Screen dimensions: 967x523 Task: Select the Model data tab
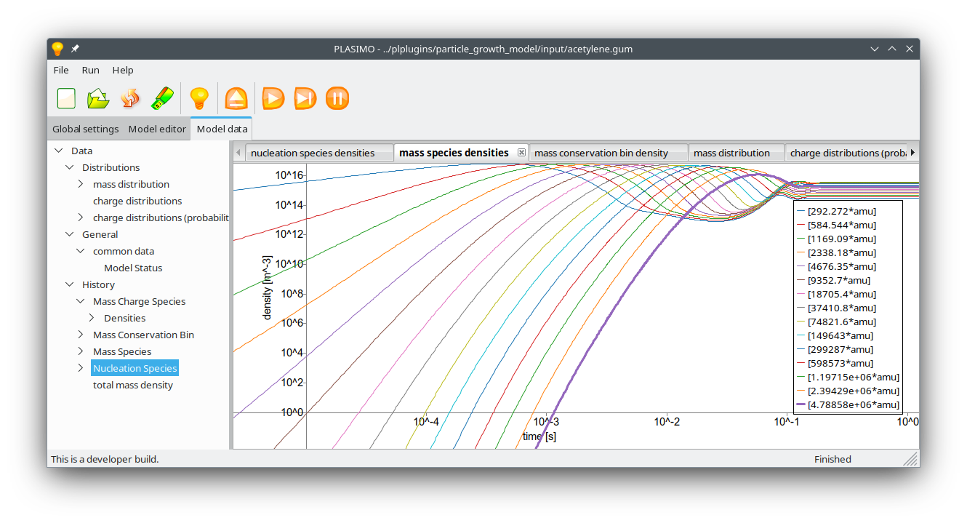pos(222,129)
